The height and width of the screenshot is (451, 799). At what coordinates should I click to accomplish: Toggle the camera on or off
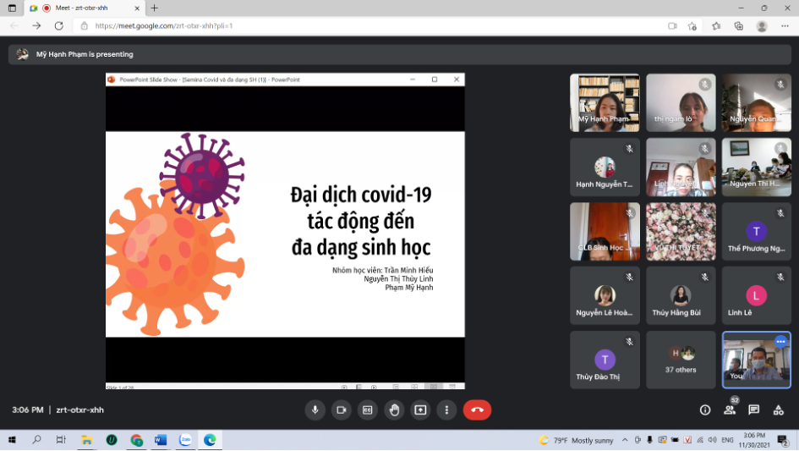click(x=341, y=410)
